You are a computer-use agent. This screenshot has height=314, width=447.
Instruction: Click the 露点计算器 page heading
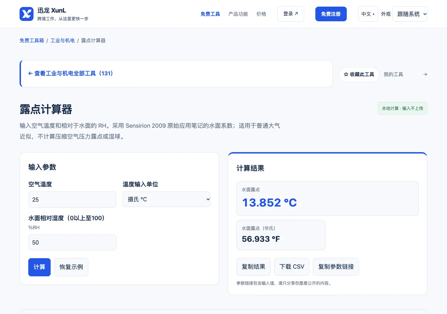point(46,110)
